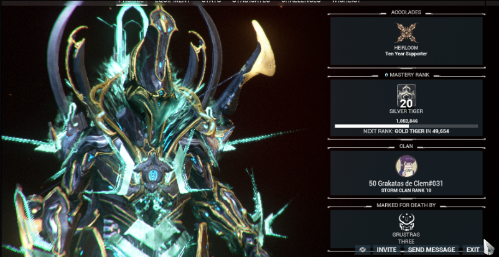Click the CLAN section header
The height and width of the screenshot is (257, 499).
point(406,146)
